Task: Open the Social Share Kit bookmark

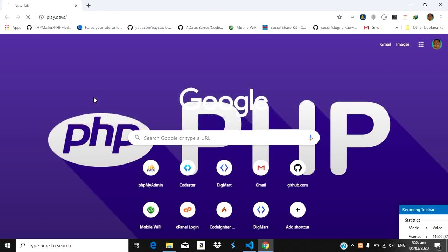Action: click(284, 28)
